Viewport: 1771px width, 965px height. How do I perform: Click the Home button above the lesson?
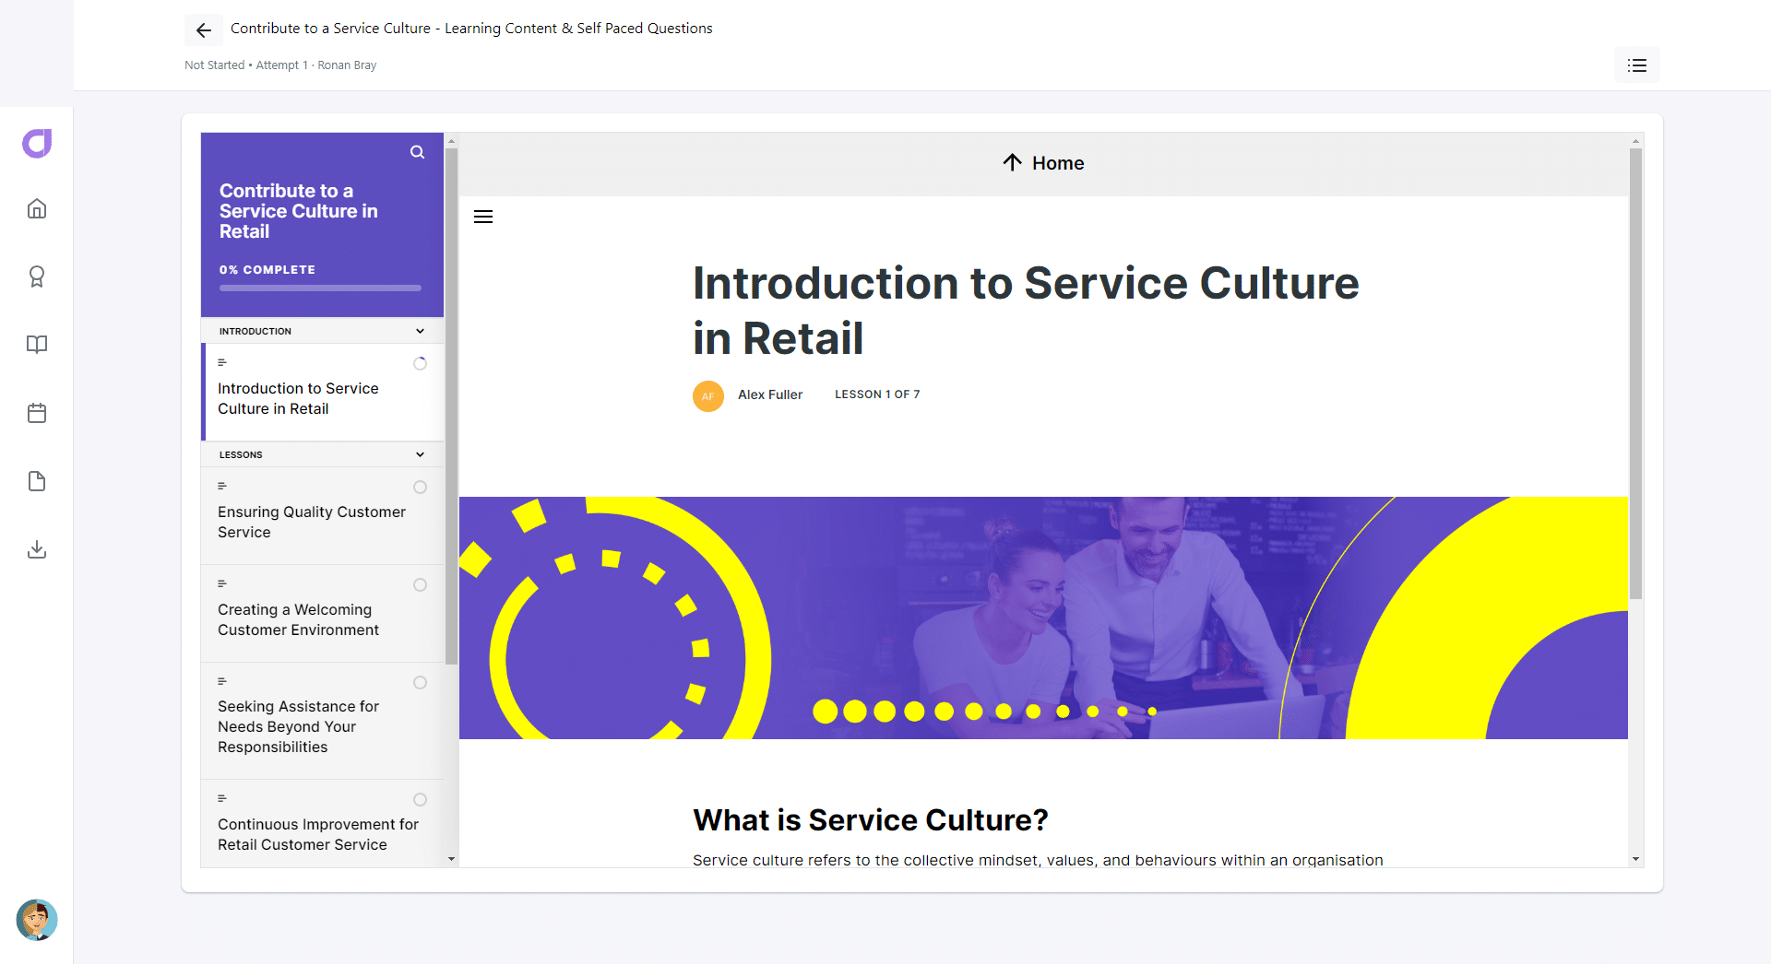[x=1043, y=163]
